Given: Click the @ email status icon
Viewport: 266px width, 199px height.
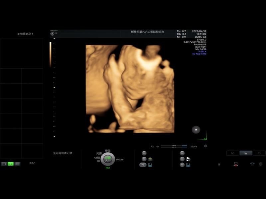Looking at the screenshot, I should click(261, 164).
